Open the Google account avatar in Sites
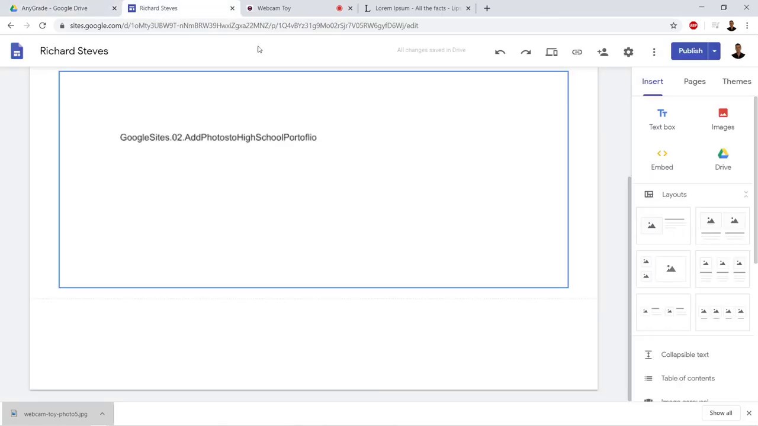Screen dimensions: 758x426 click(738, 51)
